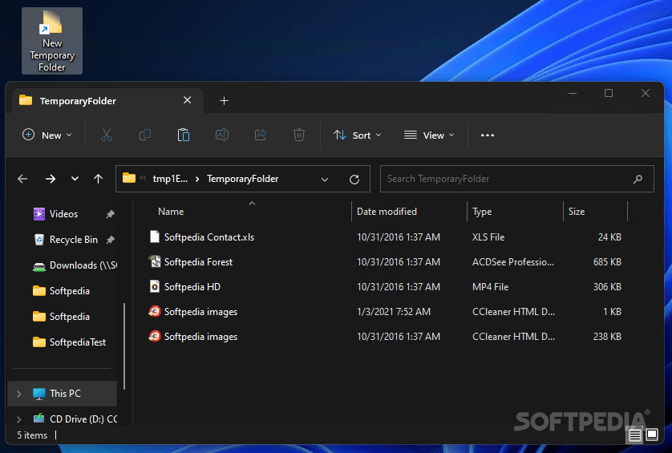This screenshot has width=672, height=453.
Task: Click the Share icon in toolbar
Action: click(x=261, y=135)
